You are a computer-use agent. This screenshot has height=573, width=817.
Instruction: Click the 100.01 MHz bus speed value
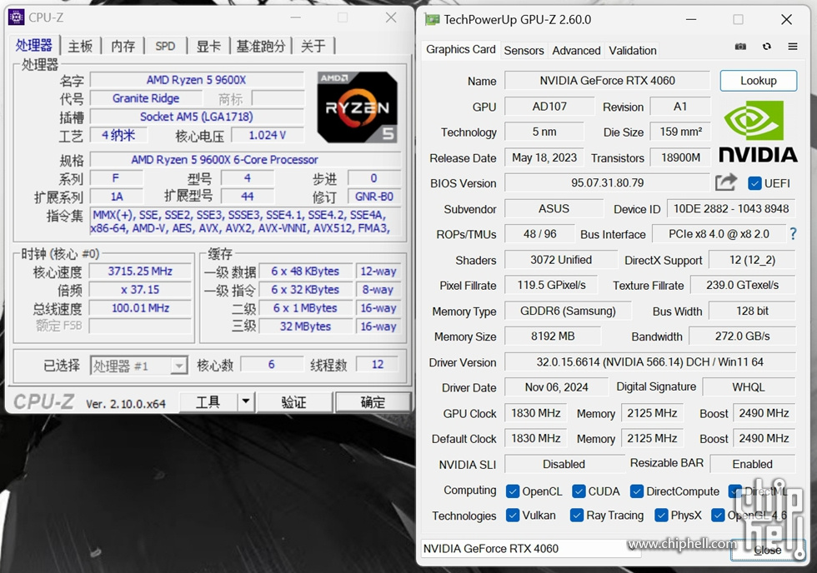click(x=140, y=308)
